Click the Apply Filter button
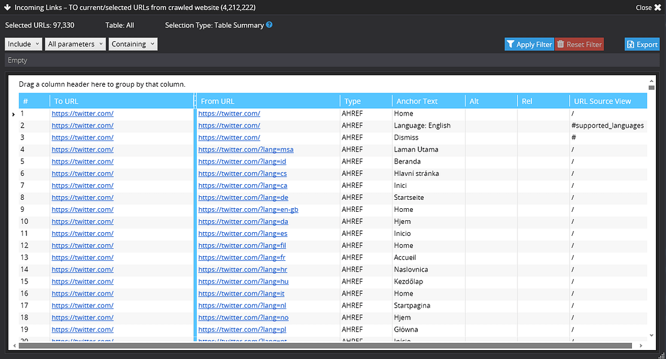The width and height of the screenshot is (666, 359). tap(529, 44)
